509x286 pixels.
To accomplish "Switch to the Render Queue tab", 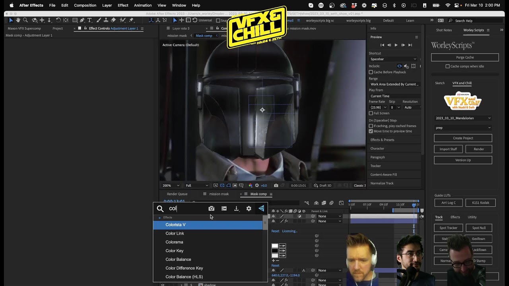I will click(177, 194).
